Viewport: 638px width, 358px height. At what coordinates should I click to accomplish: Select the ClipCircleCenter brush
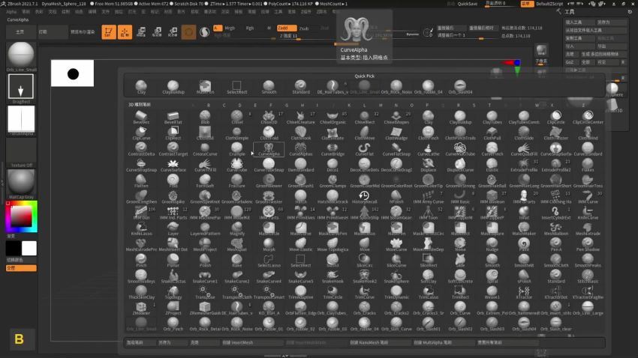pos(588,118)
